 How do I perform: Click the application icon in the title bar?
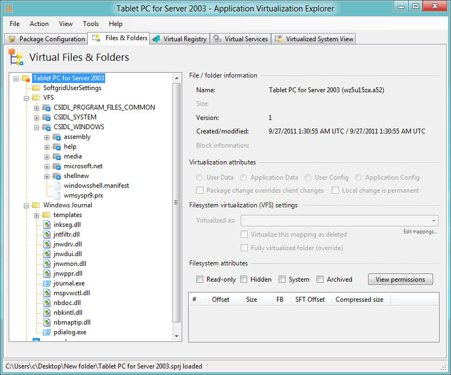(9, 8)
